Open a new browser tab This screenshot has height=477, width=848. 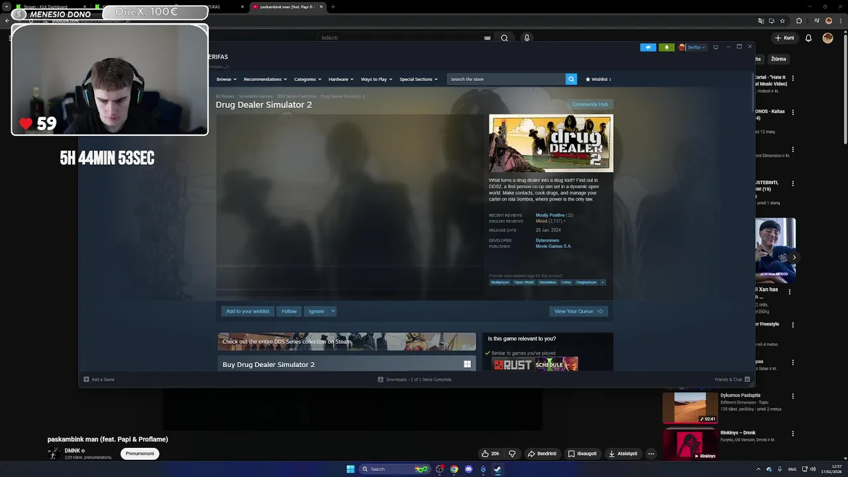(x=333, y=7)
